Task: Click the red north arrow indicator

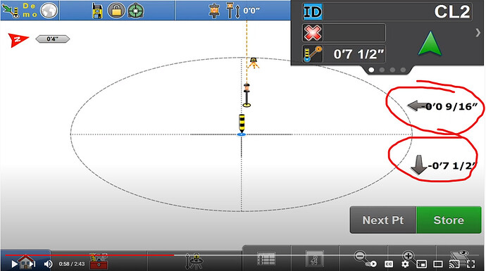Action: (x=18, y=39)
